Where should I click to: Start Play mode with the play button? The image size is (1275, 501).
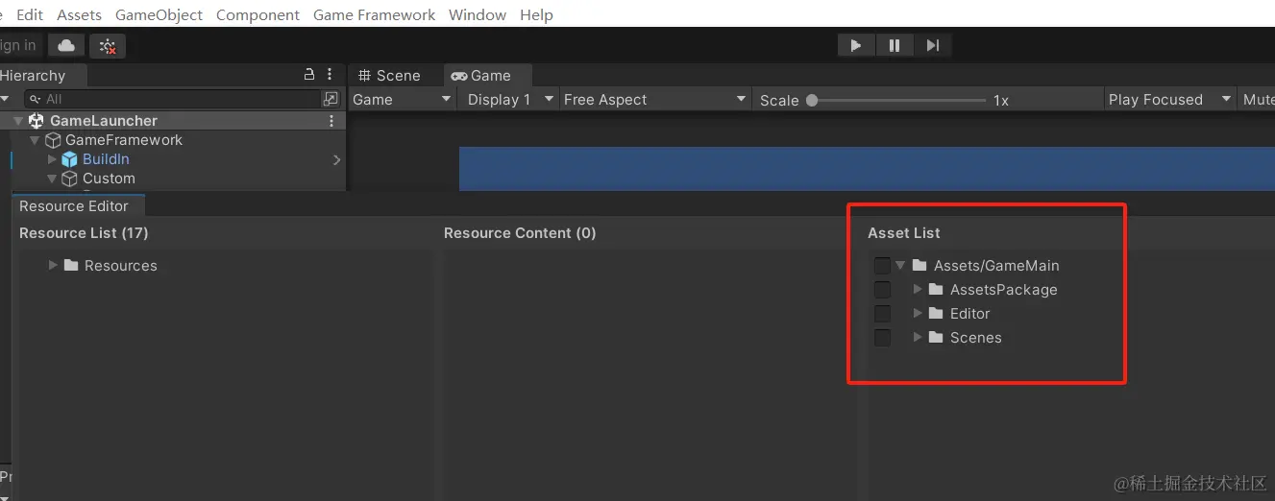coord(855,45)
